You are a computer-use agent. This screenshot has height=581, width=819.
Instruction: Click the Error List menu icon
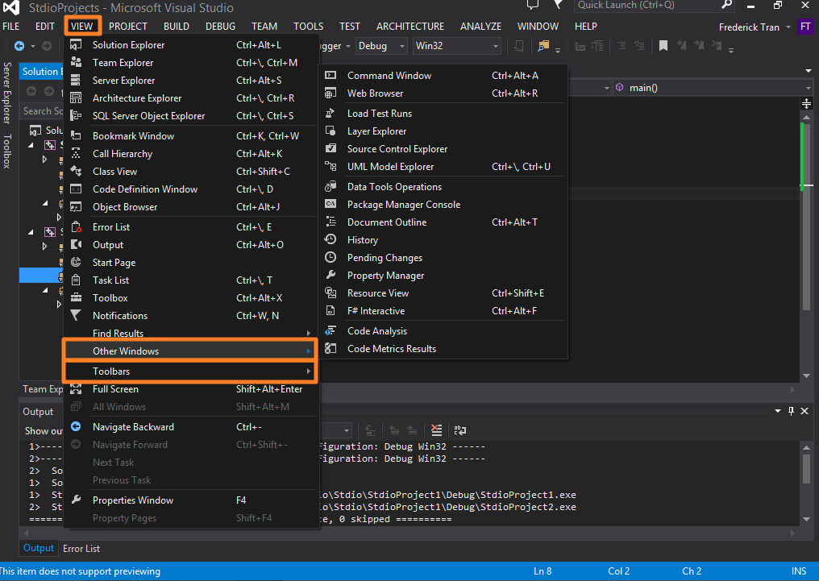coord(76,227)
